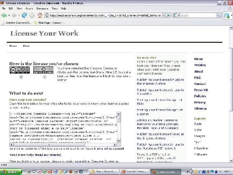Viewport: 233px width, 175px height.
Task: Click the CC BY-NC-SA license badge image
Action: click(x=20, y=70)
